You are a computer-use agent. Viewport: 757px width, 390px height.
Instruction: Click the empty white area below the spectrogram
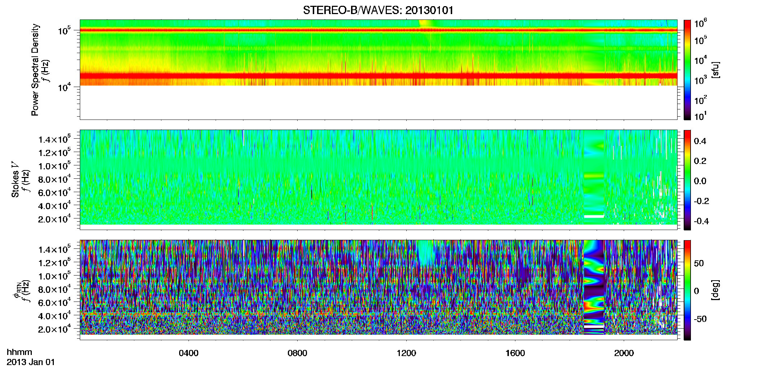point(378,103)
